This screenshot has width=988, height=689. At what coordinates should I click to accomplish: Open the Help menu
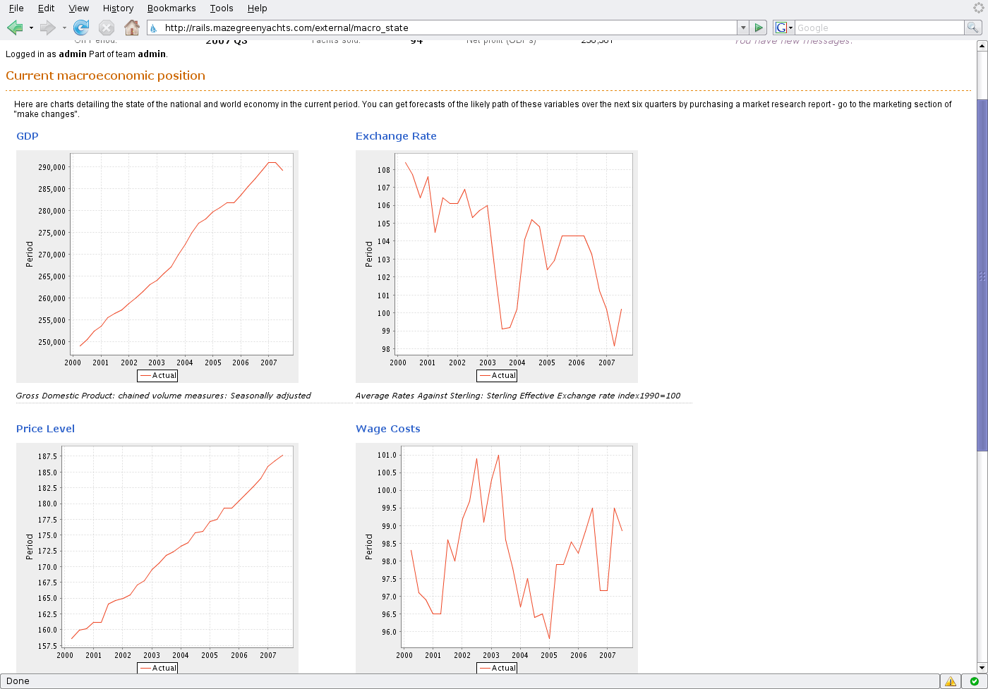point(258,8)
